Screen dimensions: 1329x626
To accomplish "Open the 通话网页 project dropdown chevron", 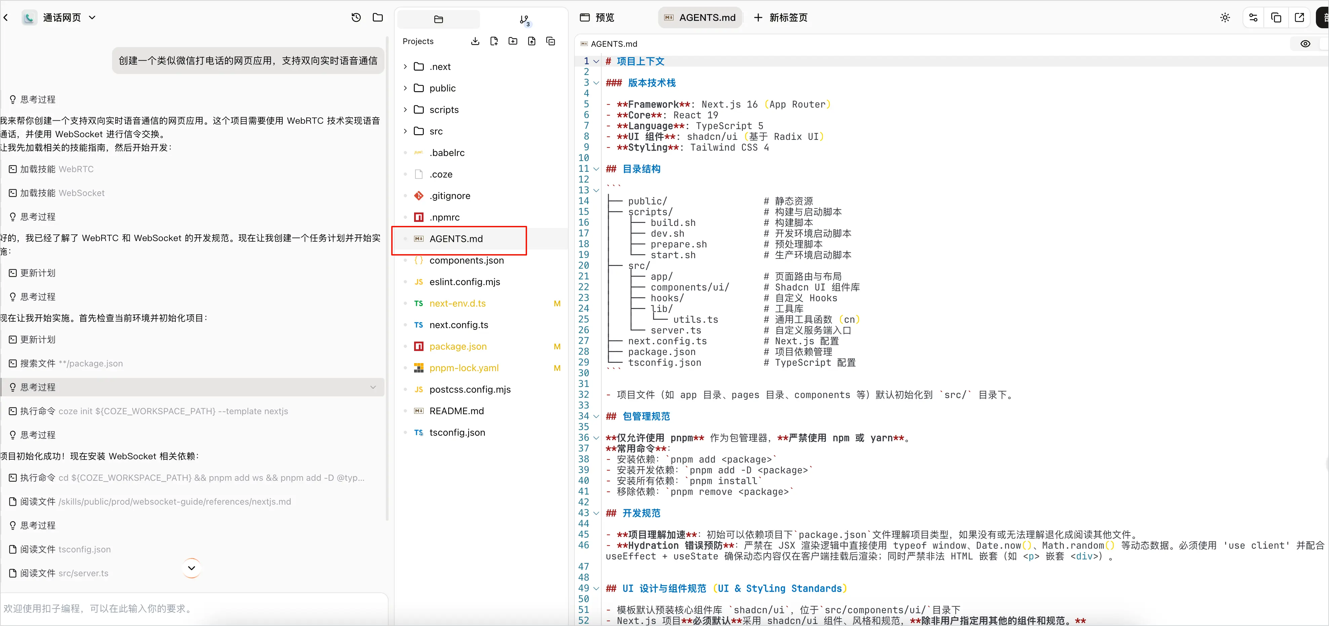I will 92,17.
